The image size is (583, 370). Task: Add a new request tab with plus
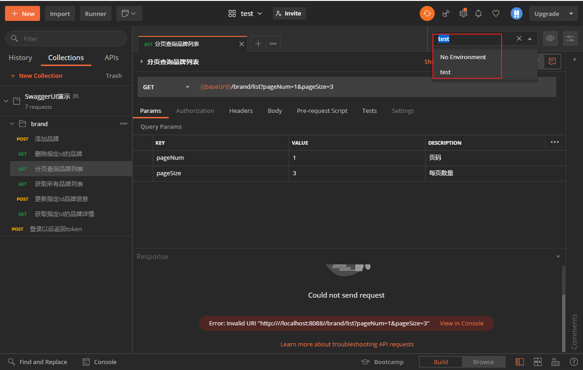(258, 44)
